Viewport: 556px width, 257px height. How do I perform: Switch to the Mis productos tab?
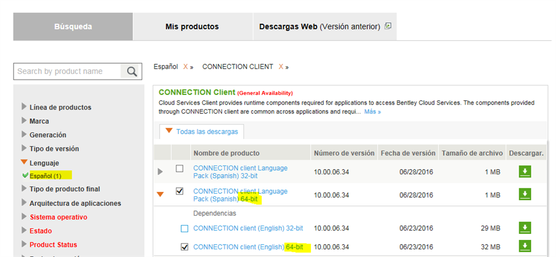(192, 27)
